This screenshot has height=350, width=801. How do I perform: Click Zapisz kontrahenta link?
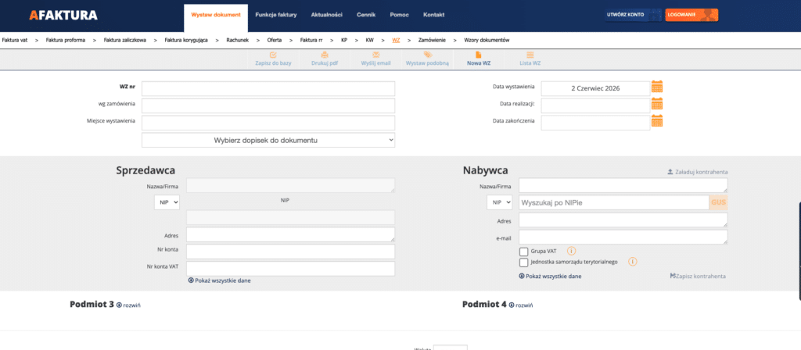click(x=698, y=276)
